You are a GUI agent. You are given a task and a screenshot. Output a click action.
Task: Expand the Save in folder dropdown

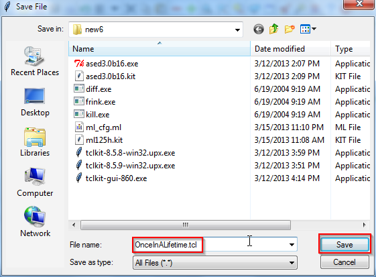click(x=237, y=30)
